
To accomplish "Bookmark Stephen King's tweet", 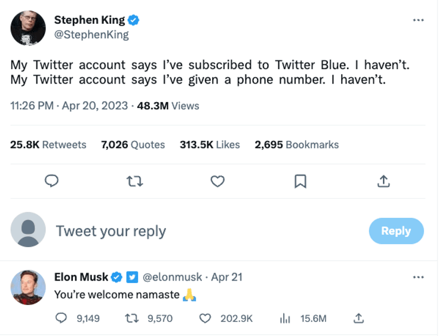I will (300, 181).
